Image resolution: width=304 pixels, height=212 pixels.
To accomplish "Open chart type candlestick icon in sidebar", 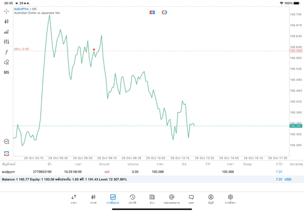I will 7,21.
